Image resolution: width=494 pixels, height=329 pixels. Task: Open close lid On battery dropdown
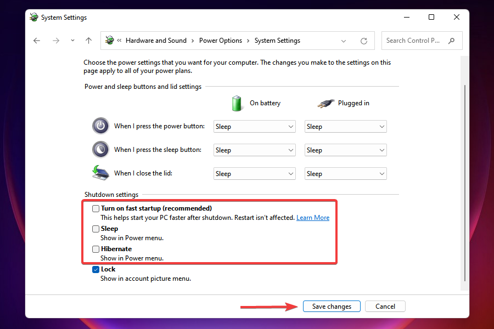(255, 174)
